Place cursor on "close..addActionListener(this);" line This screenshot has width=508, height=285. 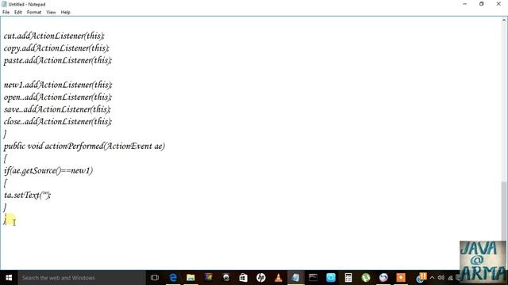[58, 121]
